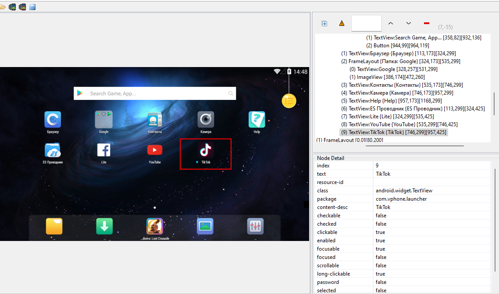Screen dimensions: 499x294
Task: Toggle the NAF nodes warning triangle icon
Action: point(342,23)
